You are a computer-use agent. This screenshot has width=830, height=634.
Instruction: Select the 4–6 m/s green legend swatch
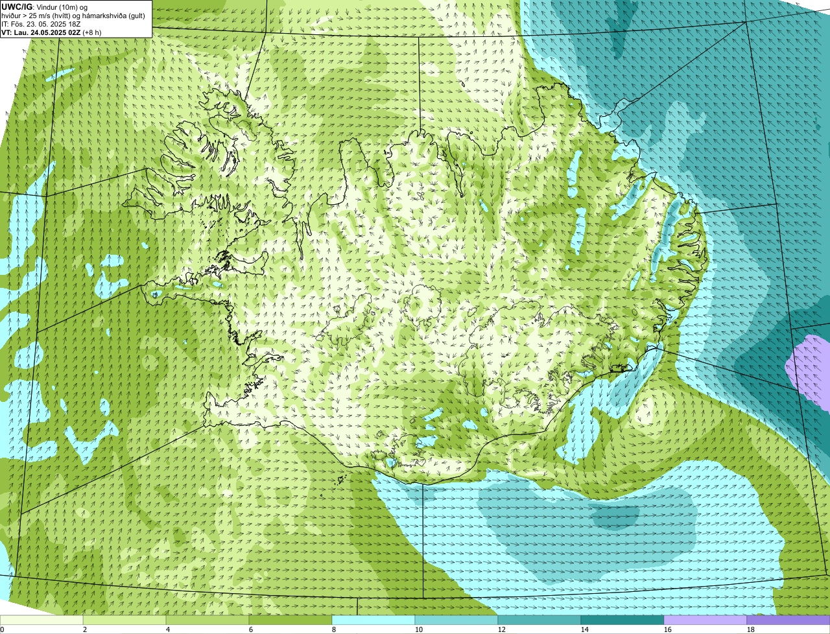(207, 620)
